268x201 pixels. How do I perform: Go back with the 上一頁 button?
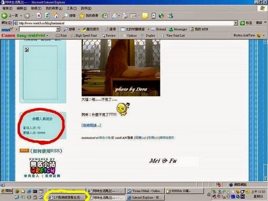pos(10,16)
